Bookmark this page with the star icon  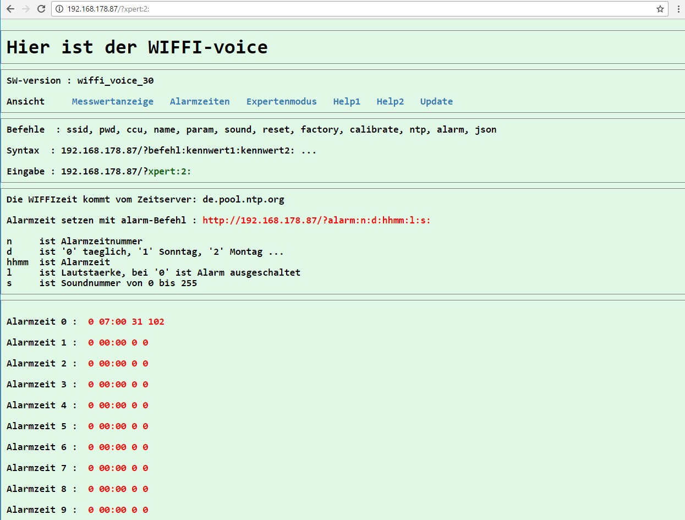coord(660,9)
